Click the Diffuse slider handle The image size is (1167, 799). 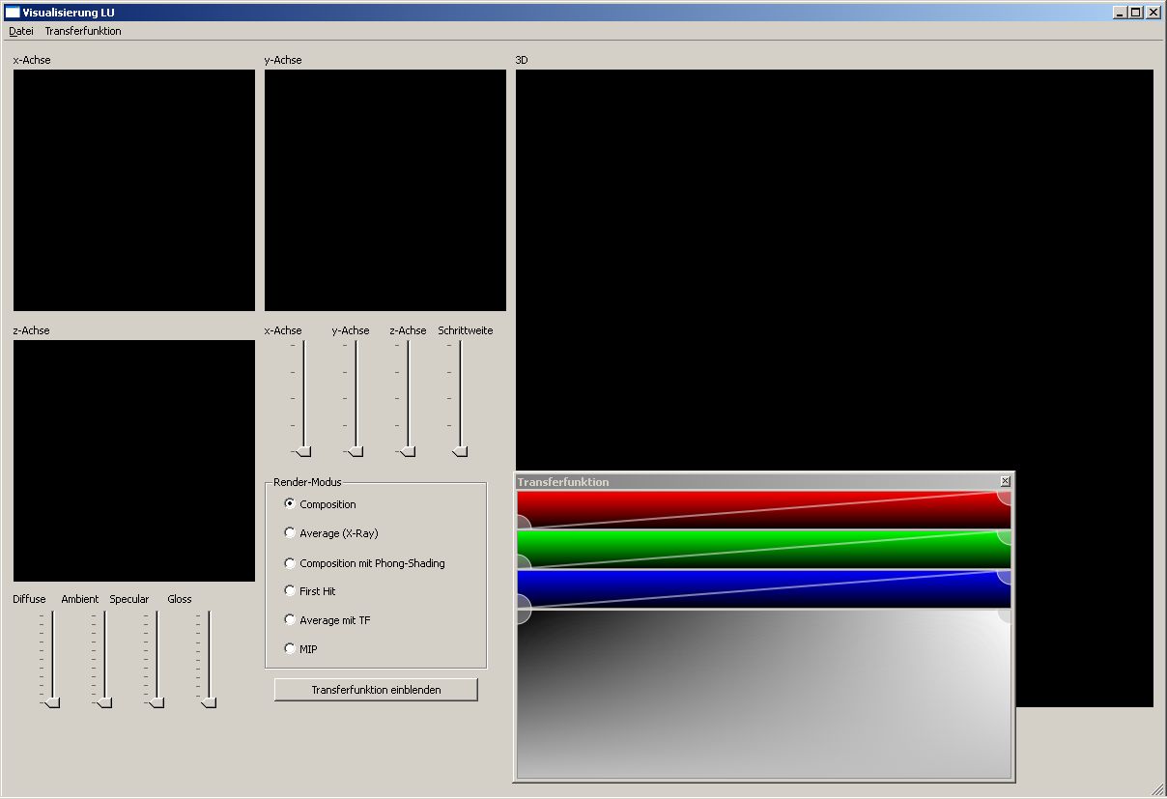[52, 702]
